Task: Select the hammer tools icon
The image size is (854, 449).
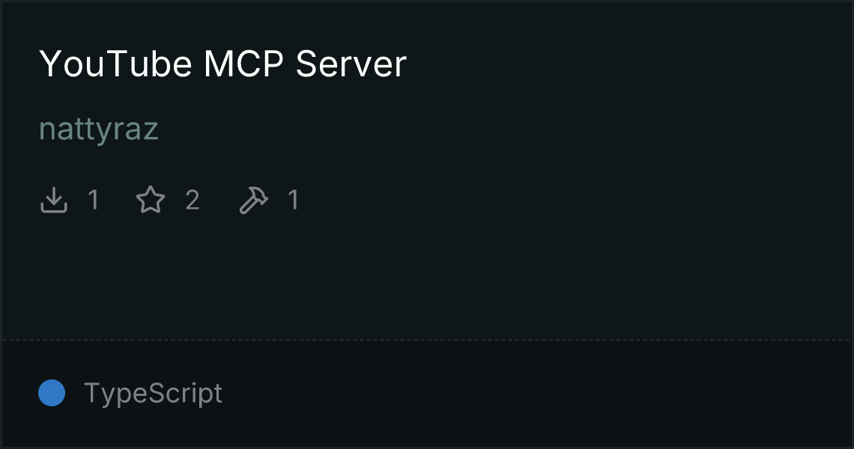Action: point(253,200)
